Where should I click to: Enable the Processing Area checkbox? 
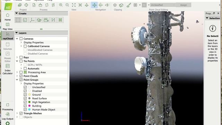(21, 72)
